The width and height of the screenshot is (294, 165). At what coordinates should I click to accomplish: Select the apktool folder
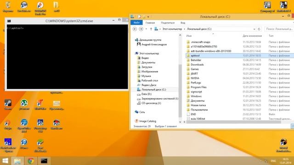[x=239, y=55]
